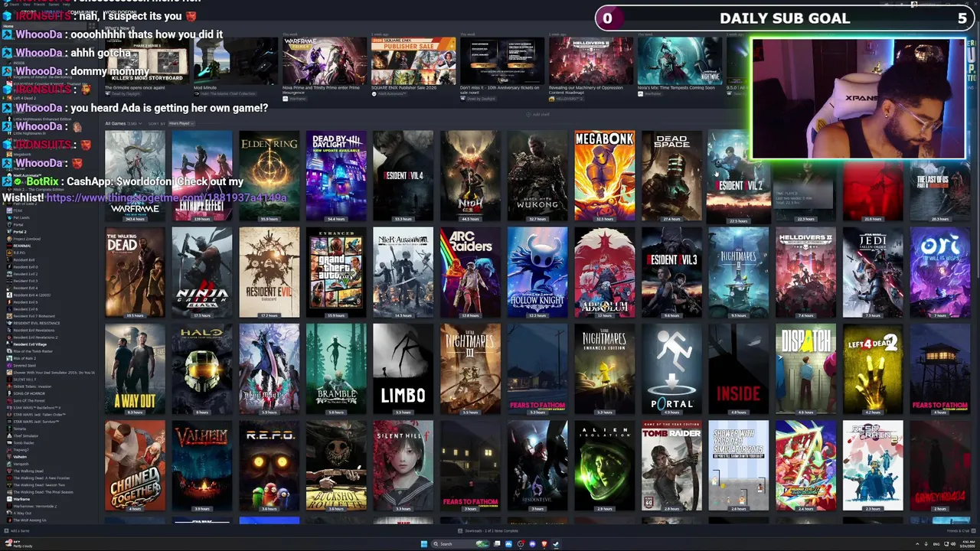Open Bramble game cover
The width and height of the screenshot is (980, 551).
(x=336, y=369)
